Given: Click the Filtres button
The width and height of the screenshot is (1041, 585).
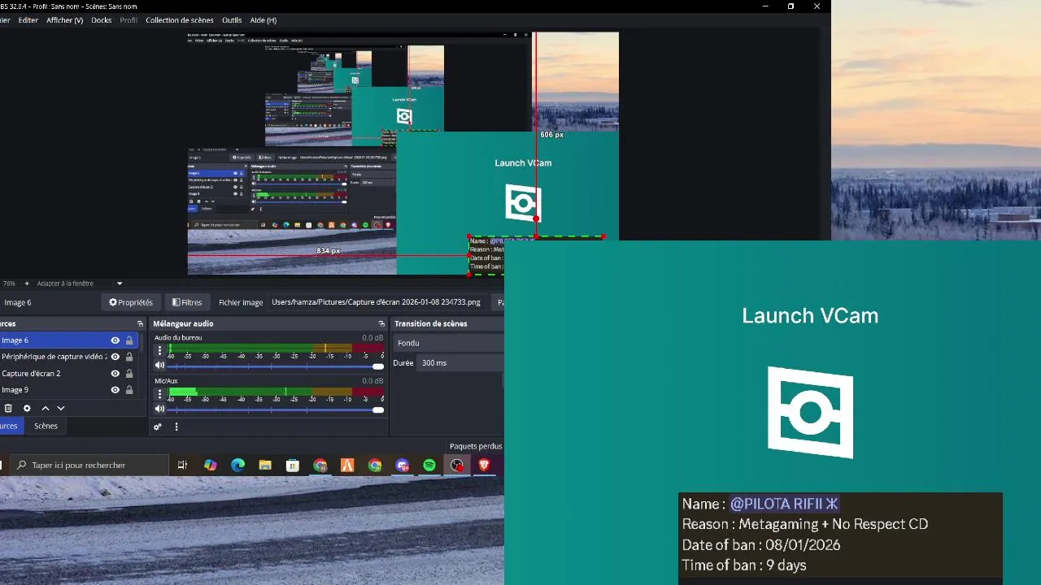Looking at the screenshot, I should 187,302.
